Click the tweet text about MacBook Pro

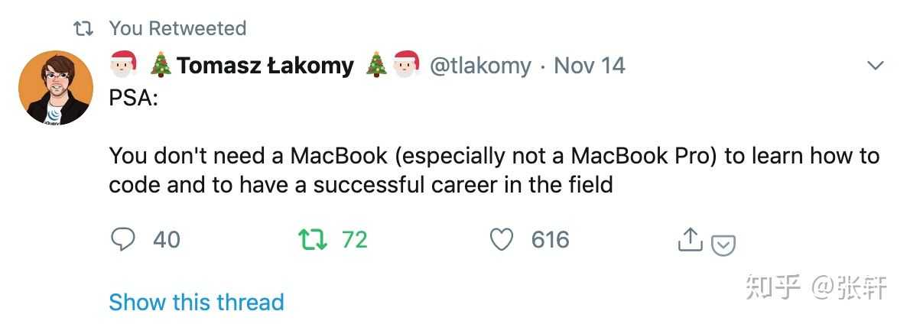click(x=493, y=170)
